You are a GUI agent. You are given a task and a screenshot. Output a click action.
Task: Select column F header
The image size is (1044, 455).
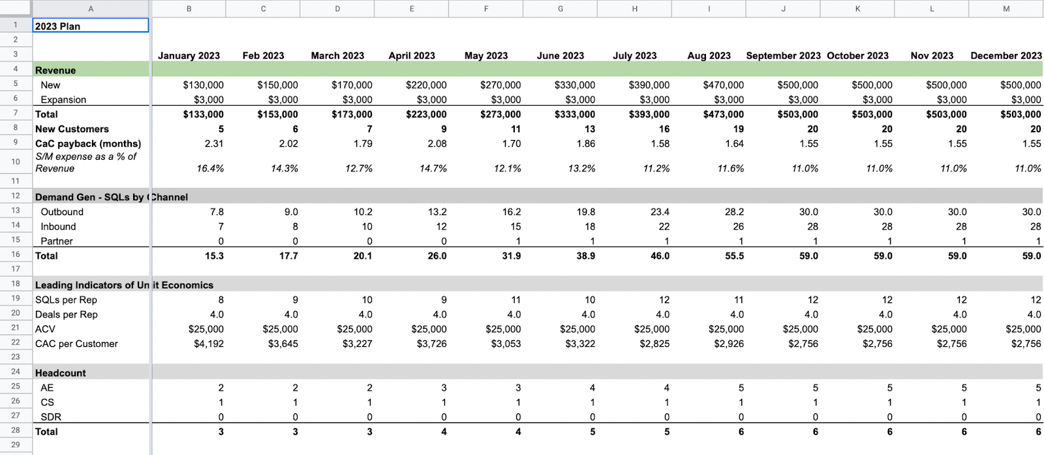click(486, 8)
